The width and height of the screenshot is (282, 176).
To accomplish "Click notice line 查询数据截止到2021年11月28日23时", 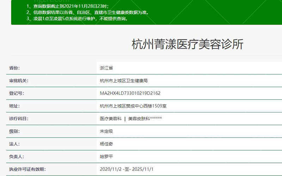I will (x=68, y=6).
